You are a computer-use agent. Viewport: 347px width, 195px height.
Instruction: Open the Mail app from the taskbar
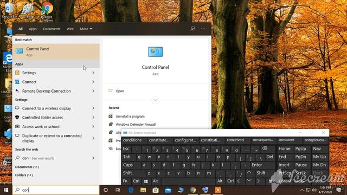pyautogui.click(x=168, y=190)
